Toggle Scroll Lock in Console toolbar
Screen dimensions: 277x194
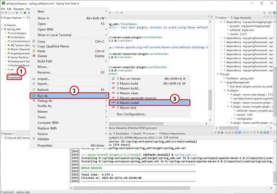tap(230, 132)
